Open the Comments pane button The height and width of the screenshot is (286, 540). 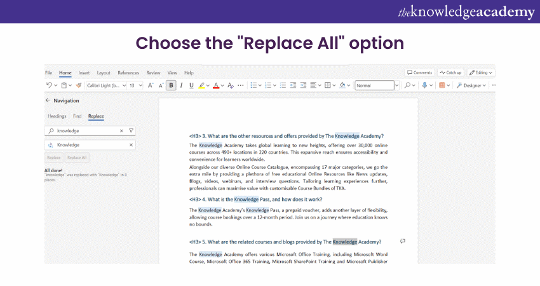(x=419, y=72)
